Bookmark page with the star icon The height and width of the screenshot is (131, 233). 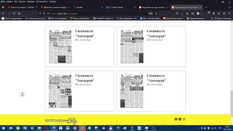[156, 14]
